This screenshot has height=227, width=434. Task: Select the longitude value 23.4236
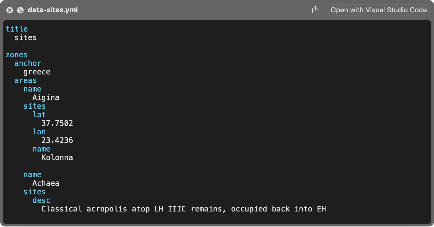click(x=57, y=140)
